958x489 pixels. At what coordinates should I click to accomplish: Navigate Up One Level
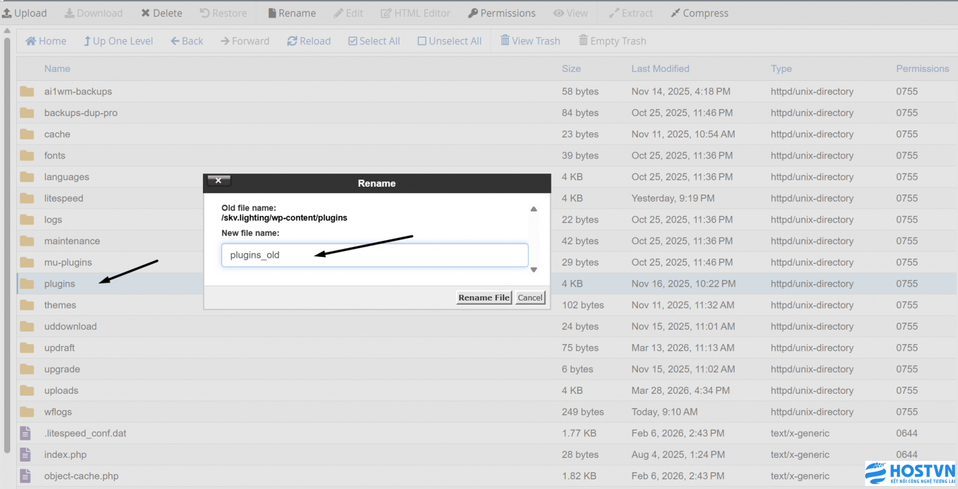tap(118, 41)
